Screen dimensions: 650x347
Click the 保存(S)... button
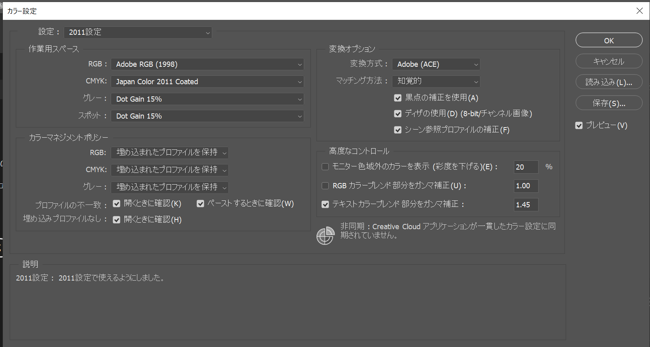[x=609, y=103]
